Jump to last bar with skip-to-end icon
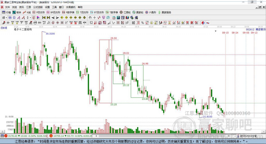The image size is (266, 144). coord(48,18)
